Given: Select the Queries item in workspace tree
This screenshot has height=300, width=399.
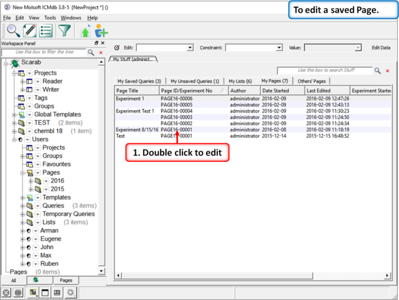Looking at the screenshot, I should point(53,206).
